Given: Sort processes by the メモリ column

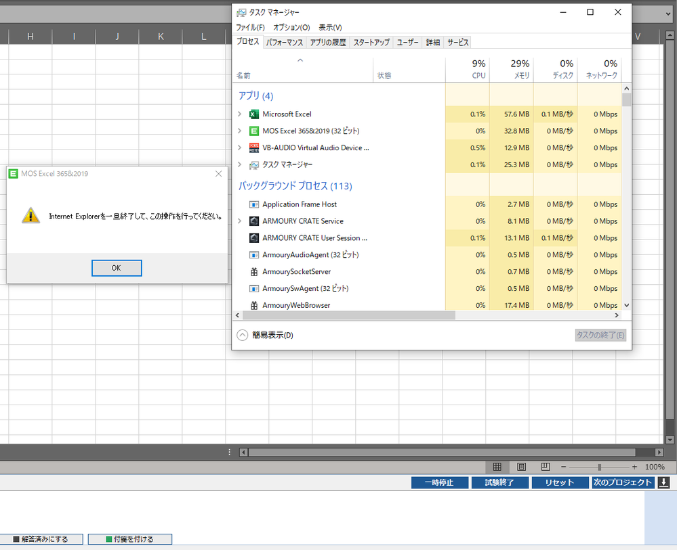Looking at the screenshot, I should [512, 70].
